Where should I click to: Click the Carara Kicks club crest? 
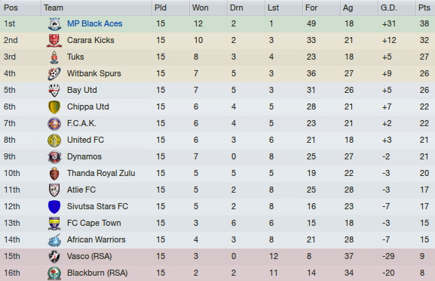pyautogui.click(x=54, y=41)
